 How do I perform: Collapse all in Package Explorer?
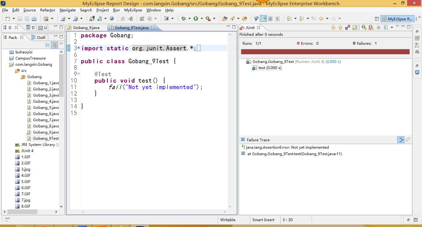click(x=48, y=45)
